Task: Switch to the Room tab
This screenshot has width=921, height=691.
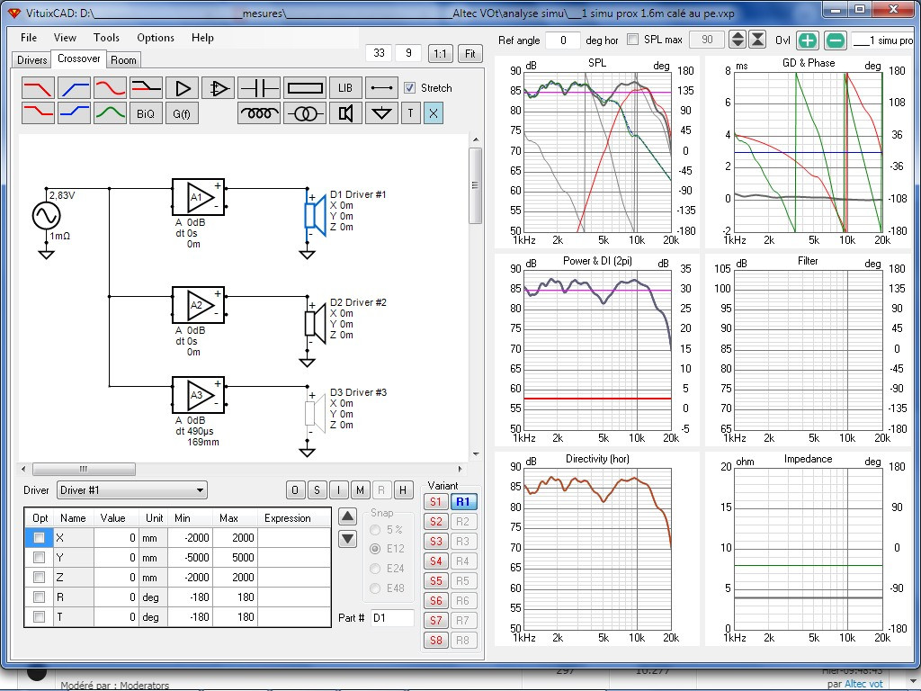Action: [123, 60]
